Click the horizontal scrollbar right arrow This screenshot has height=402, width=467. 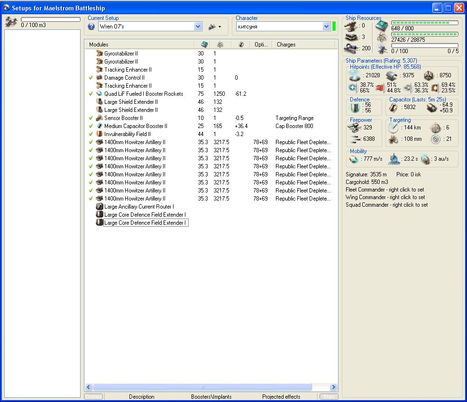click(333, 387)
